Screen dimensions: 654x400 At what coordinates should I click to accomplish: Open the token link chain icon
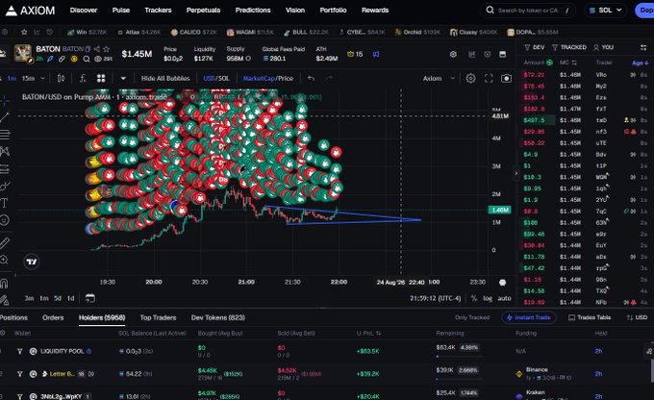point(62,59)
